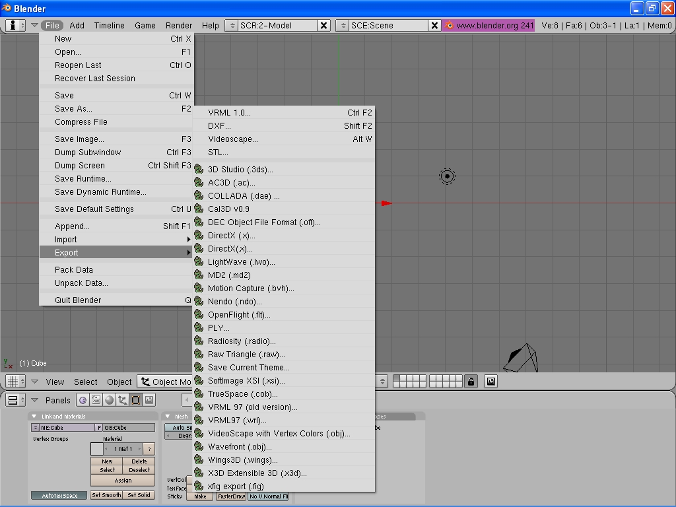Click the script icon beside Cal3D v0.9
676x507 pixels.
point(199,209)
